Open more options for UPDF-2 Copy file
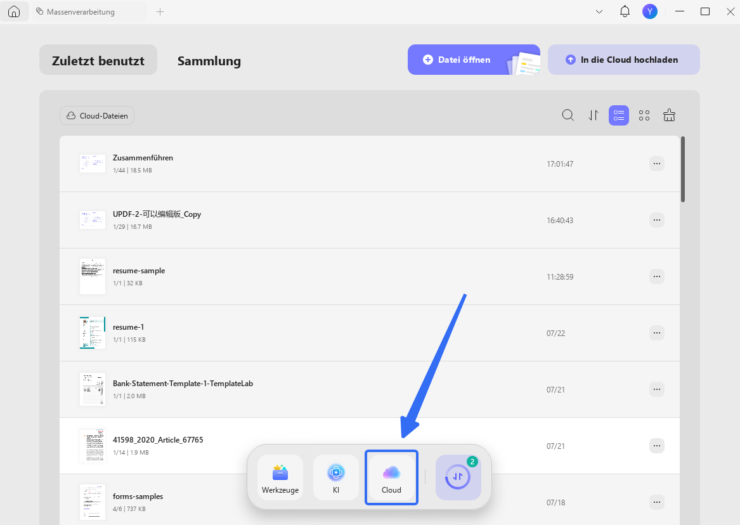The height and width of the screenshot is (525, 740). tap(657, 220)
